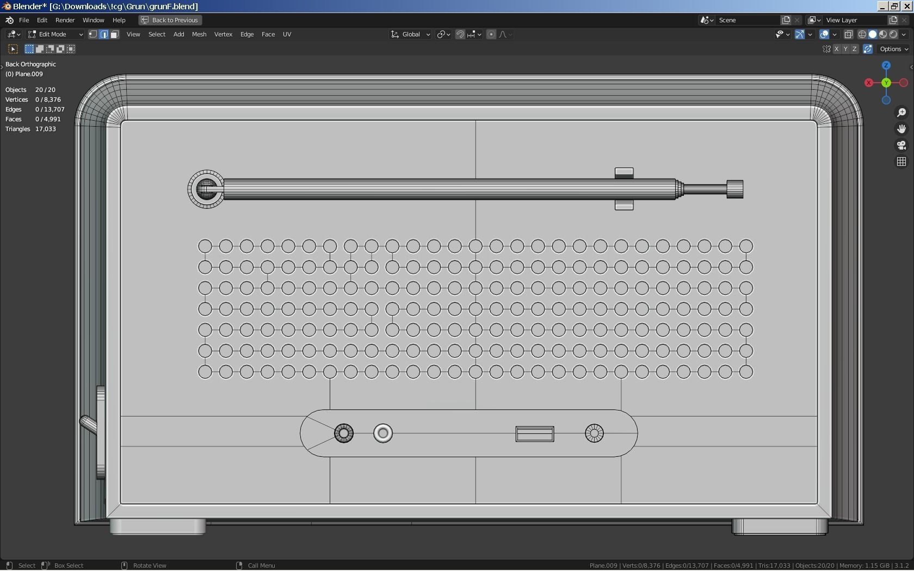Toggle X-ray display
Viewport: 914px width, 571px height.
[x=848, y=34]
